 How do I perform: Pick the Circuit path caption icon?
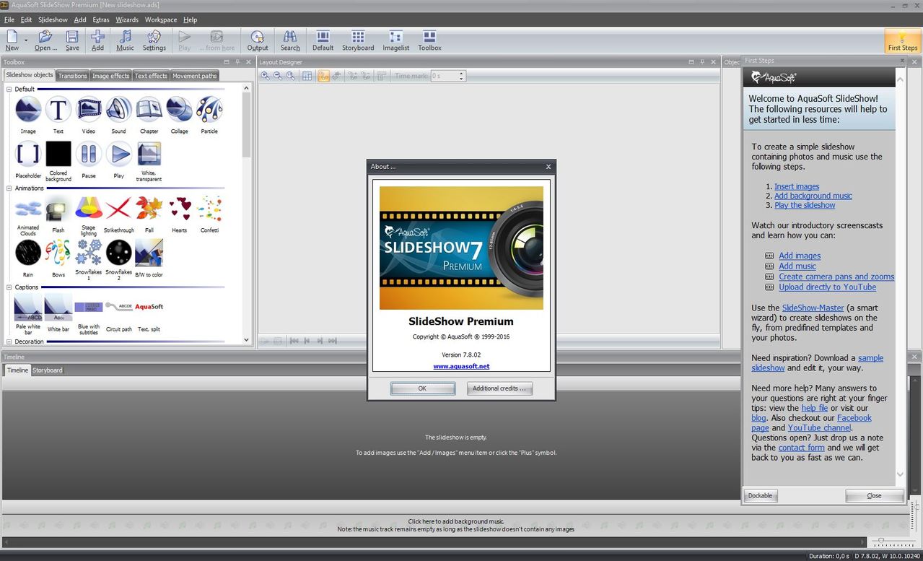point(119,307)
